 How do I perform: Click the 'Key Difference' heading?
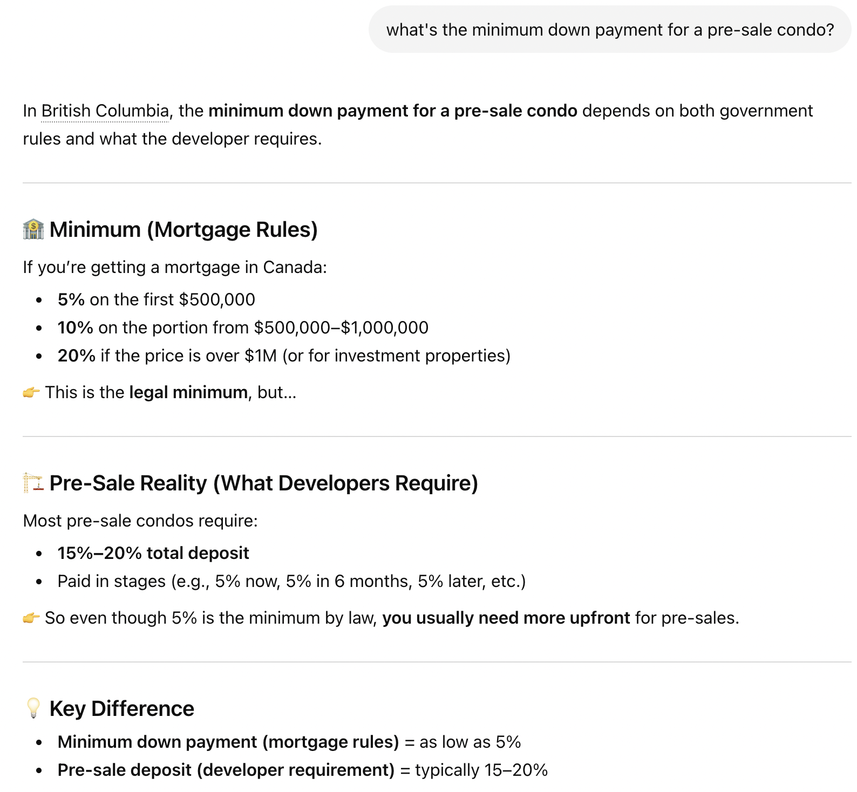pyautogui.click(x=121, y=709)
